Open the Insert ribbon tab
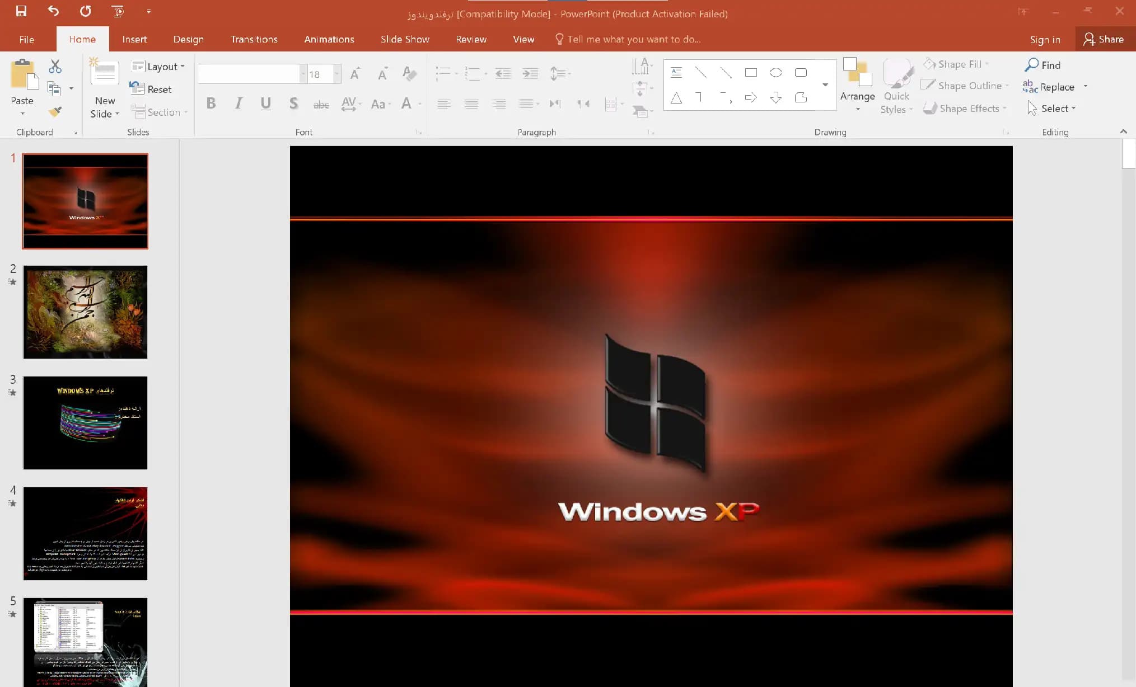Screen dimensions: 1136x687 click(x=134, y=39)
